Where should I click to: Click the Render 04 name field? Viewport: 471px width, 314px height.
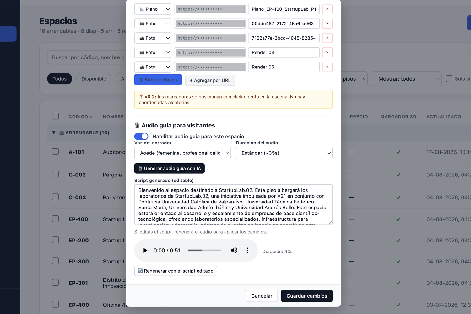(x=284, y=52)
